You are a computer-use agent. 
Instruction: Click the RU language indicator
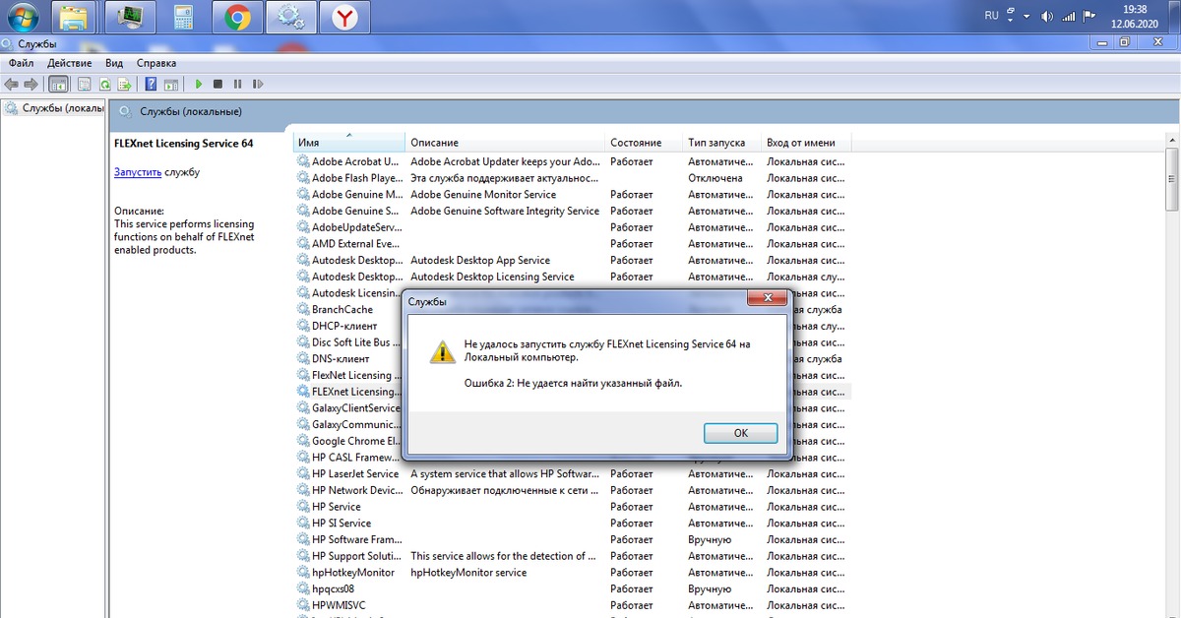(991, 16)
